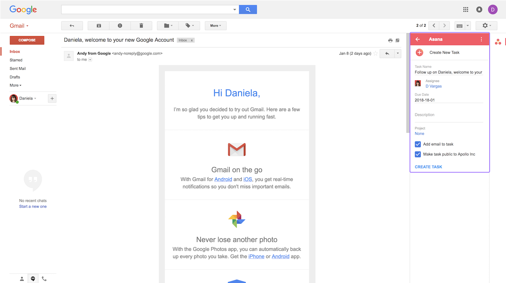Open the iPhone link for Google Photos
This screenshot has width=506, height=283.
click(x=257, y=256)
